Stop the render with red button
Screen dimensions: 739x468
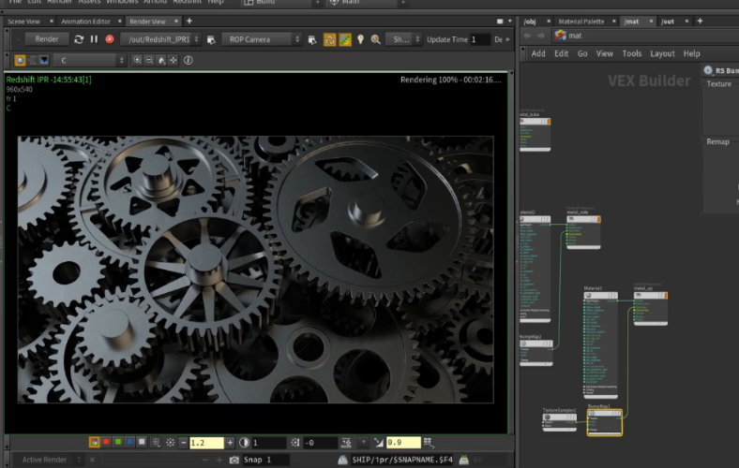tap(110, 39)
